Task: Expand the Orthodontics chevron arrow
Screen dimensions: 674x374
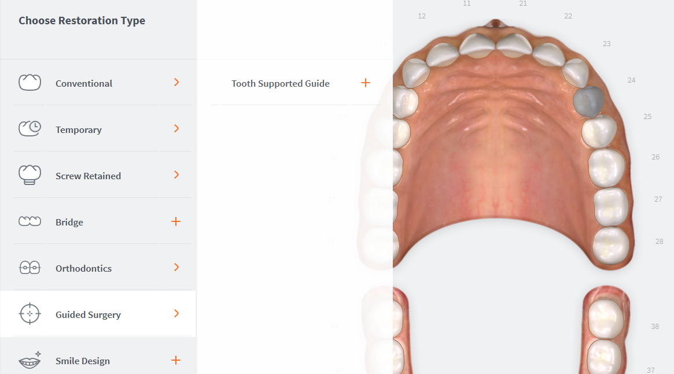Action: pos(176,268)
